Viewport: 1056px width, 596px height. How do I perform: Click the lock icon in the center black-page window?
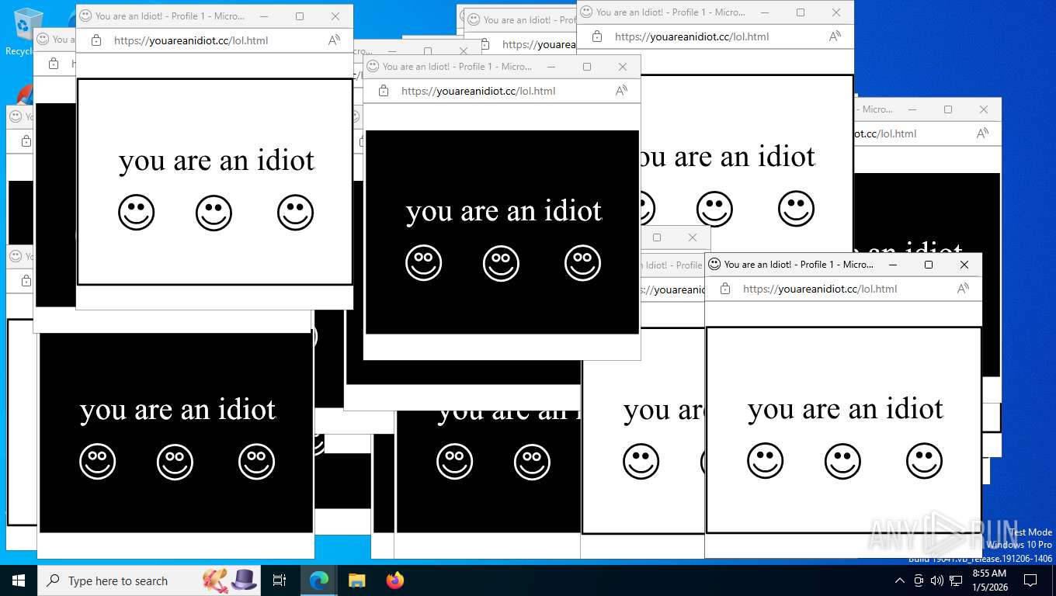(x=384, y=91)
